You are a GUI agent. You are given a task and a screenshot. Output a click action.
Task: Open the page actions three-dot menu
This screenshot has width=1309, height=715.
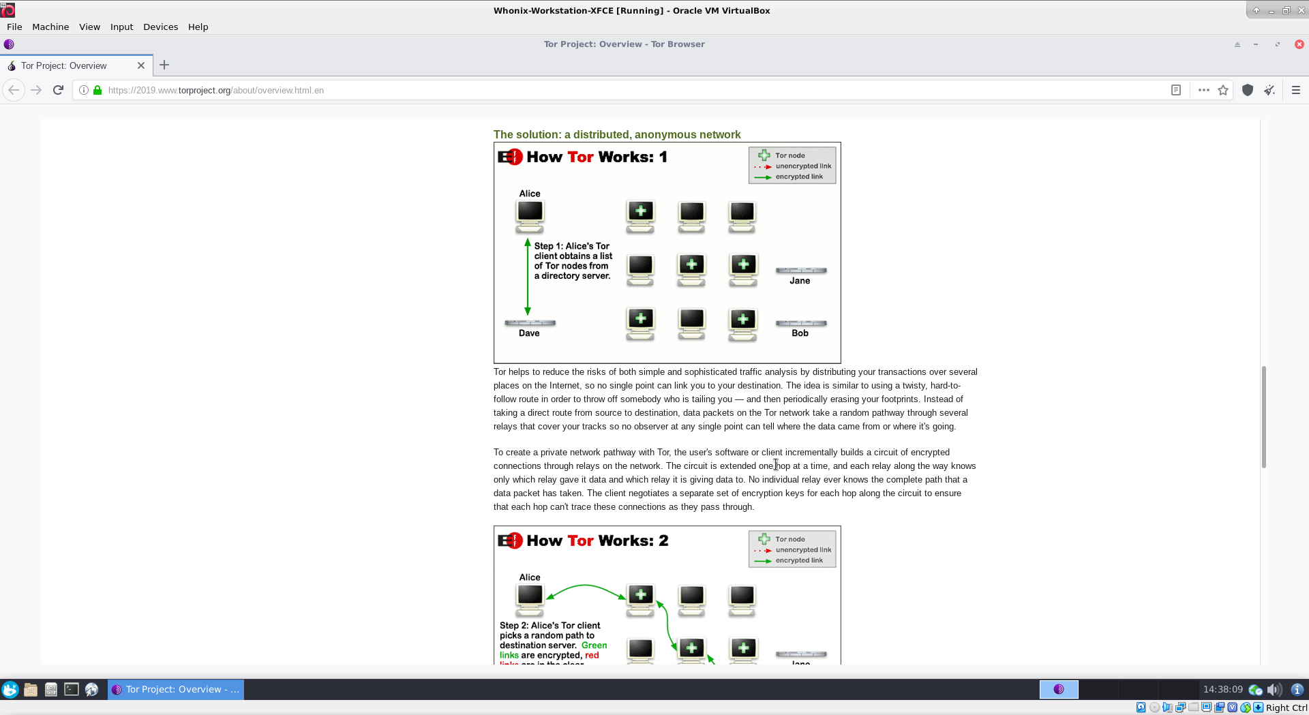click(x=1203, y=90)
